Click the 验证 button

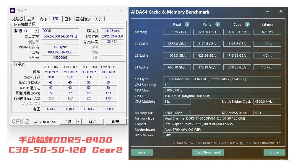[92, 122]
